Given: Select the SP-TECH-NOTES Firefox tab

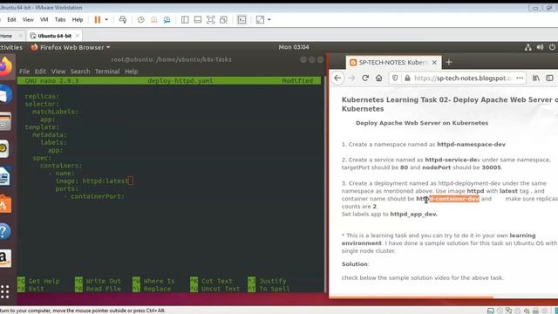Looking at the screenshot, I should (x=393, y=62).
